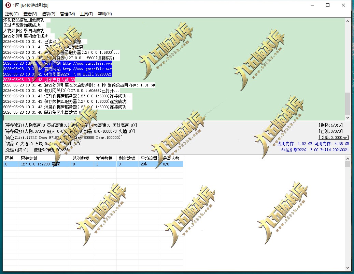Click the 64位引擎922G Build log line
This screenshot has height=274, width=354.
pyautogui.click(x=58, y=74)
